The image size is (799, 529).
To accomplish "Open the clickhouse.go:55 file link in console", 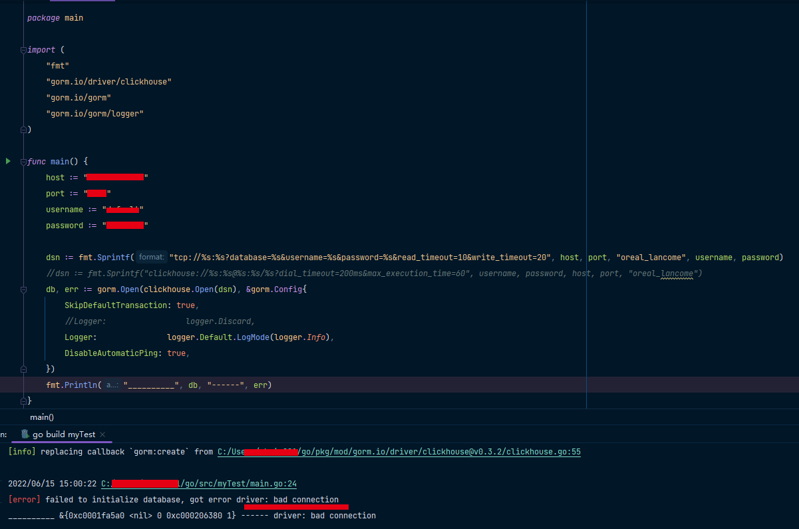I will (399, 452).
